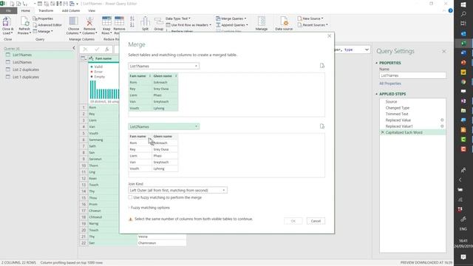Select Given name column in second table
The height and width of the screenshot is (266, 473).
[165, 136]
